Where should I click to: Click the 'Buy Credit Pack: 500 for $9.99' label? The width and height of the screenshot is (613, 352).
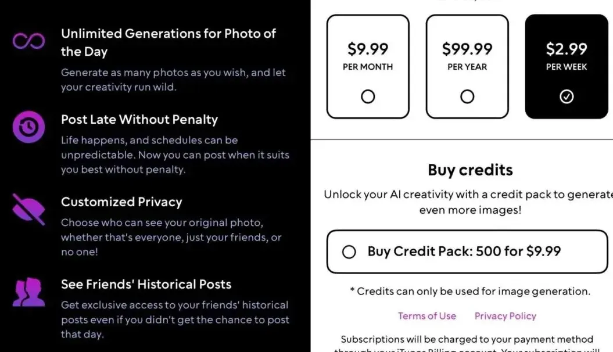(x=464, y=252)
